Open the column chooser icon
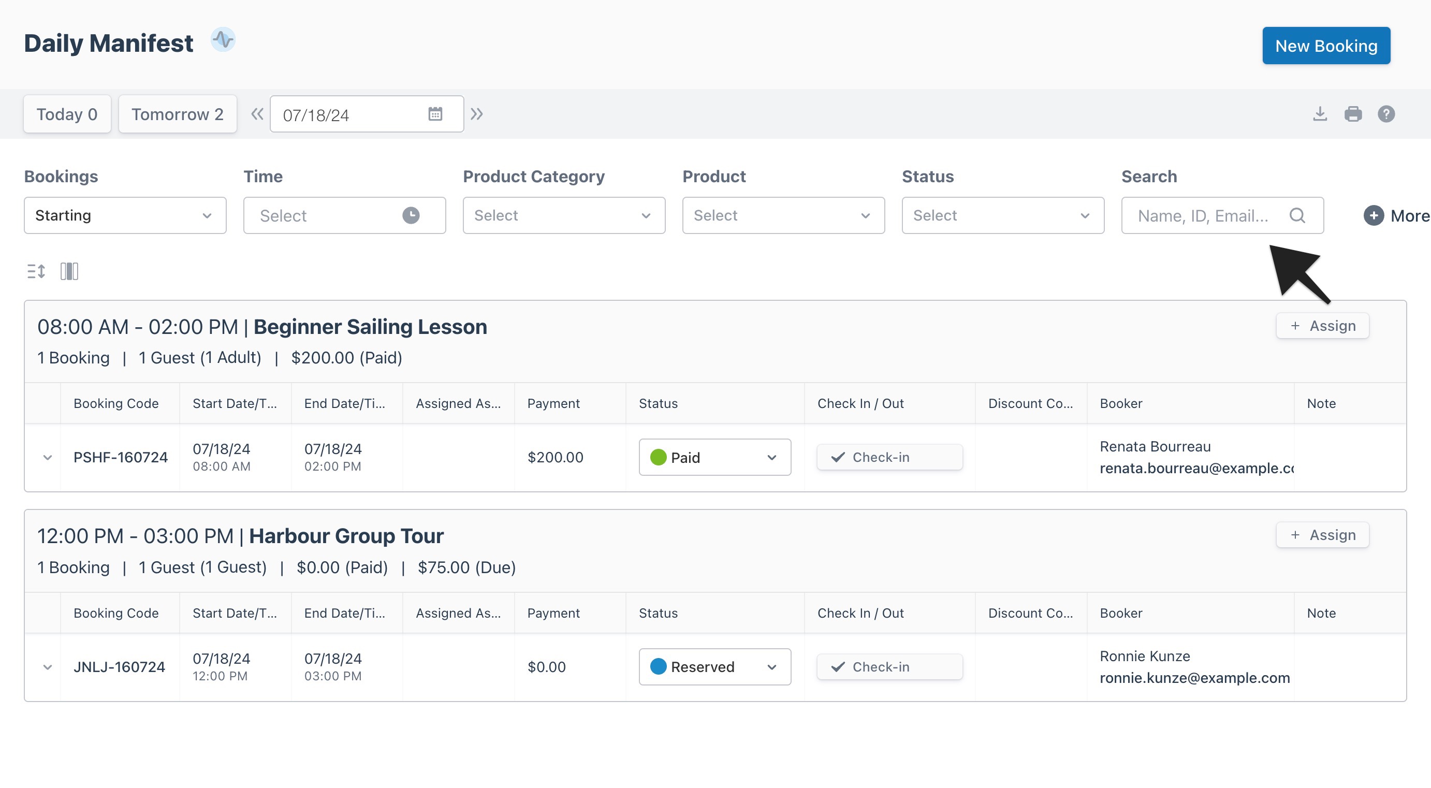This screenshot has width=1431, height=788. (69, 271)
